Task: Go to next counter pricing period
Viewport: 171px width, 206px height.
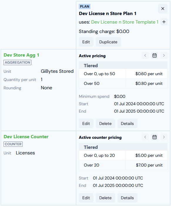Action: tap(164, 137)
